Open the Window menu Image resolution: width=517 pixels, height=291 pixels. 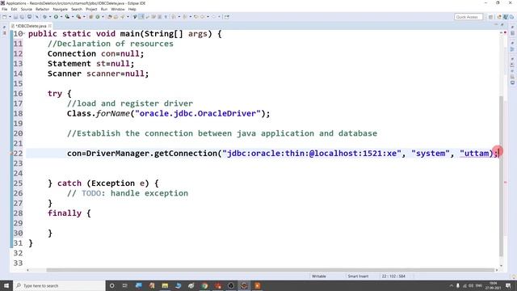click(x=118, y=9)
